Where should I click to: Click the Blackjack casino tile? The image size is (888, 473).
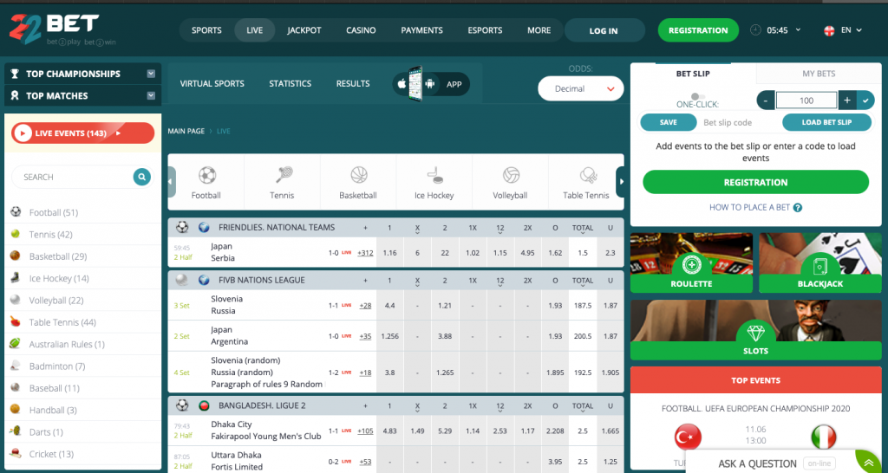point(820,263)
